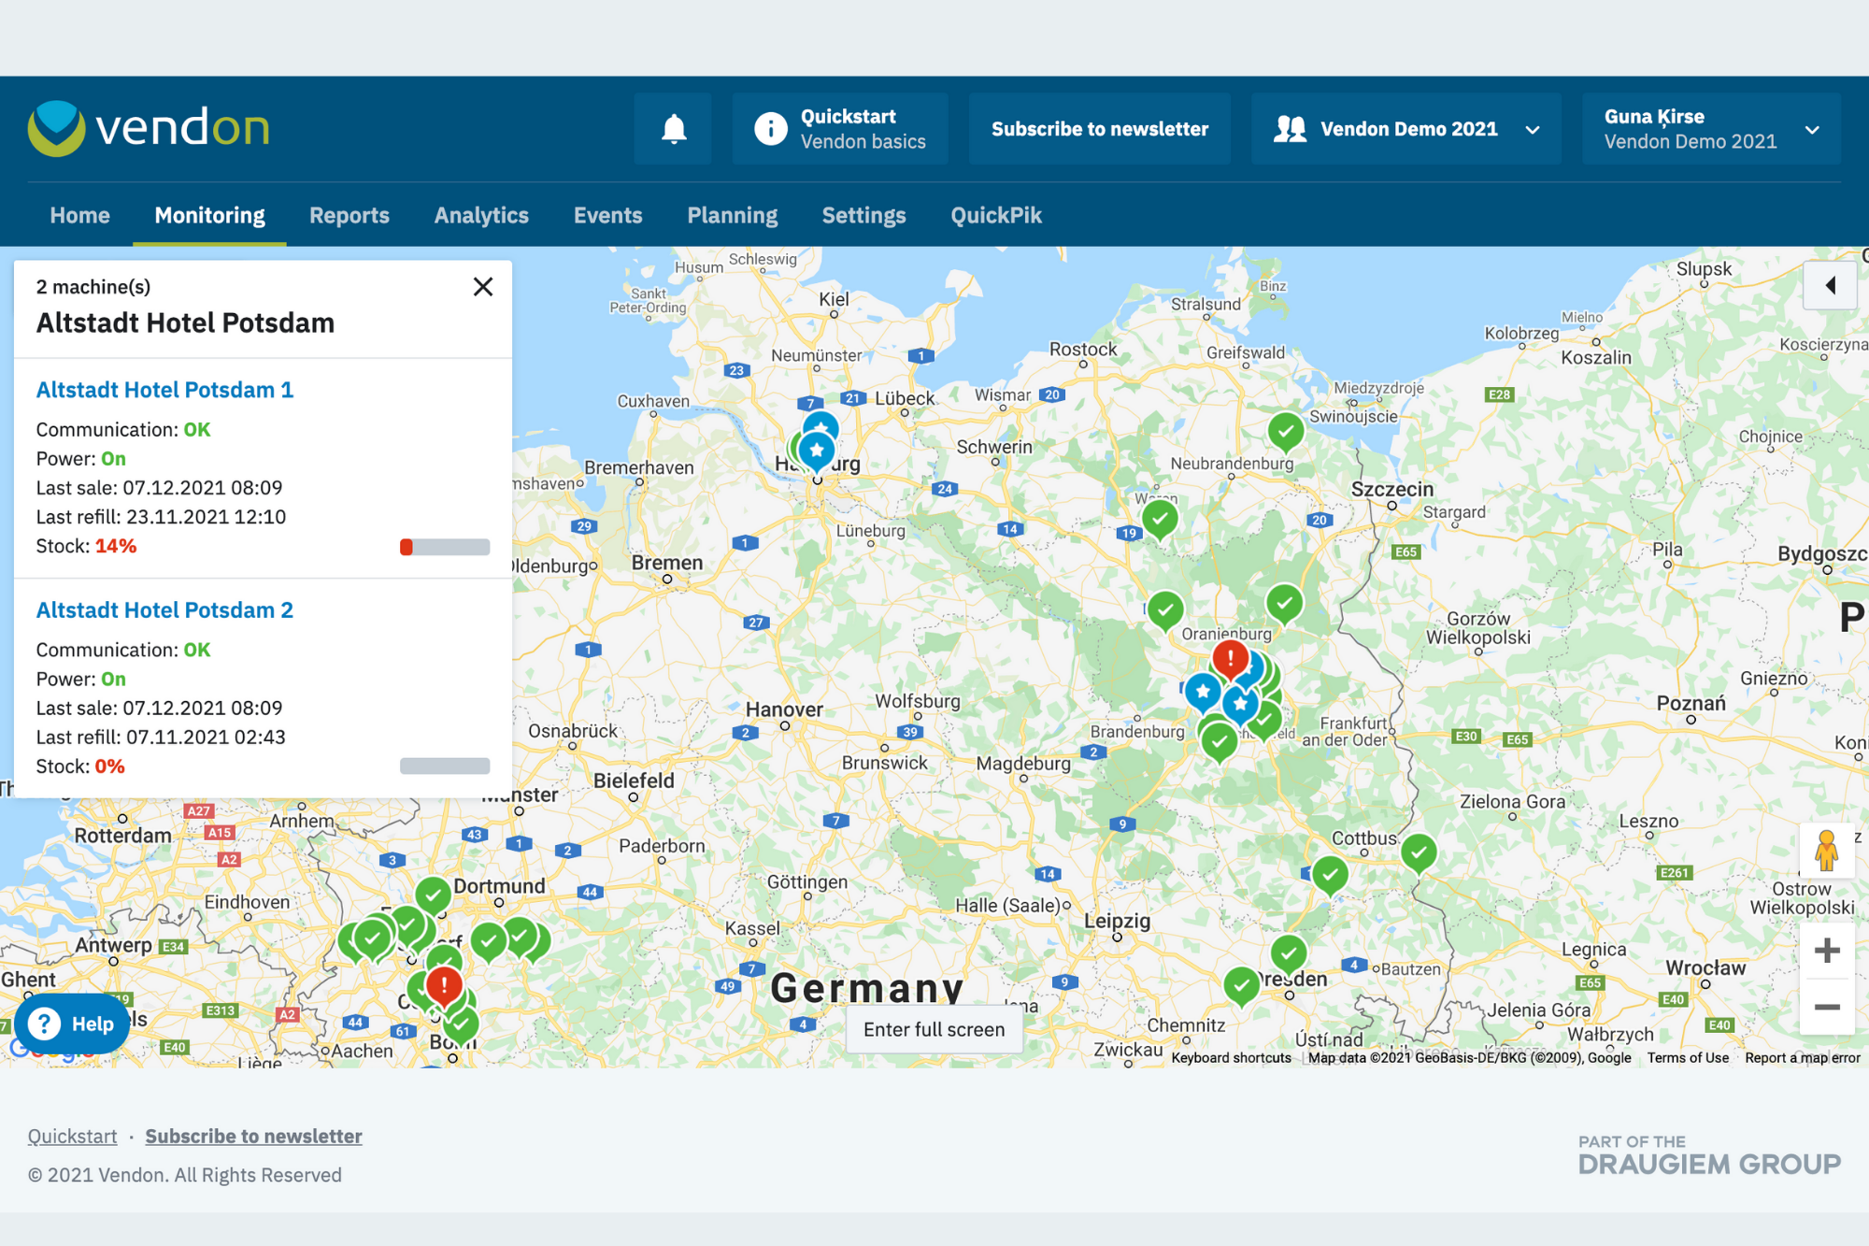Go to the Settings tab
This screenshot has width=1869, height=1246.
864,215
